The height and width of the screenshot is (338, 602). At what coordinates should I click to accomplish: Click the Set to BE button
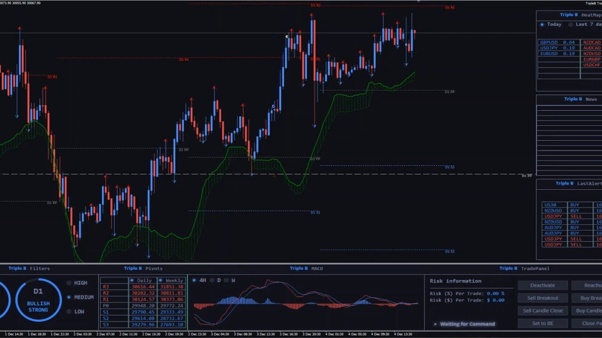coord(543,323)
